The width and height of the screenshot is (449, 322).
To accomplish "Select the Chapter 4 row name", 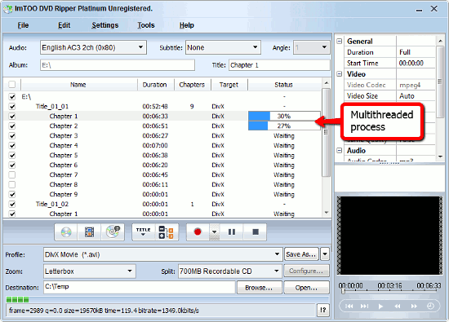I will tap(64, 146).
